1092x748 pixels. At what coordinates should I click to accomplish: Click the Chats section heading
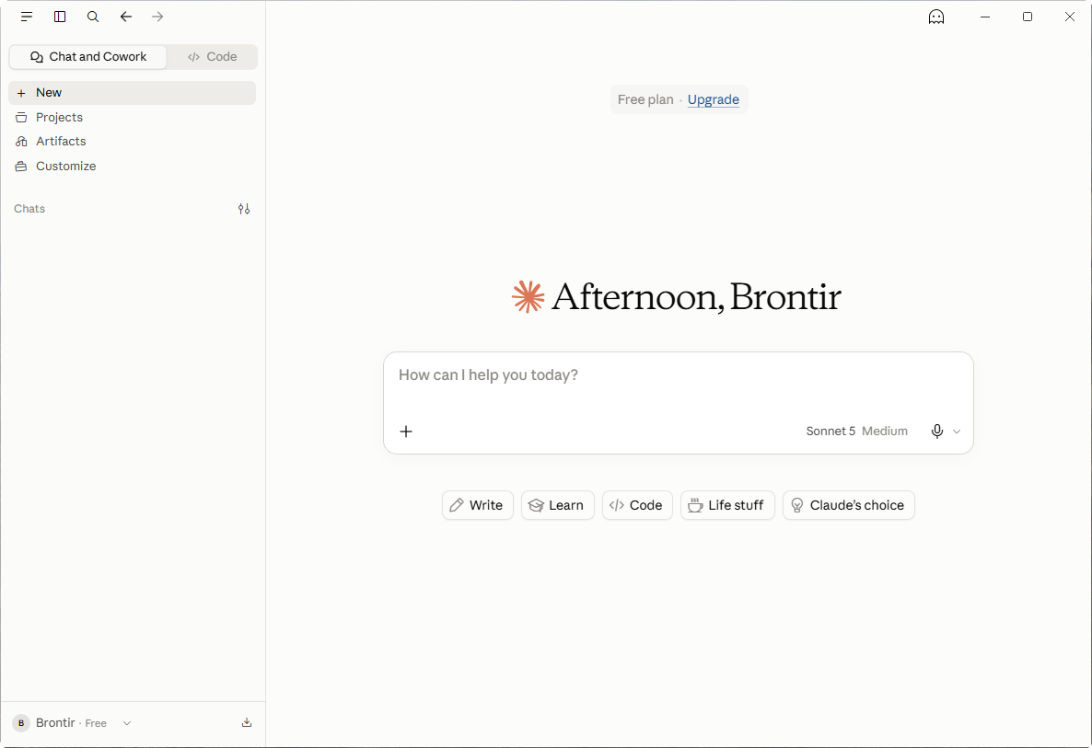tap(29, 209)
